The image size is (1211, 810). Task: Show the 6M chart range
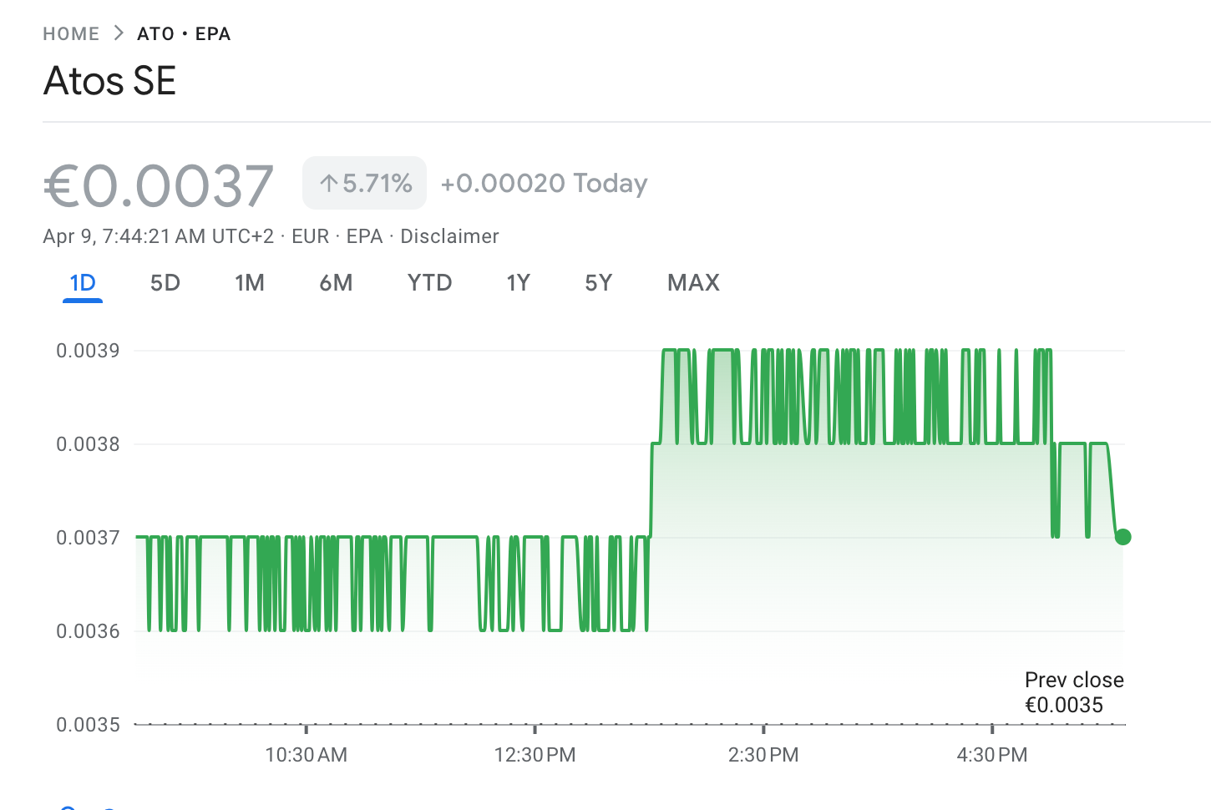pyautogui.click(x=336, y=283)
